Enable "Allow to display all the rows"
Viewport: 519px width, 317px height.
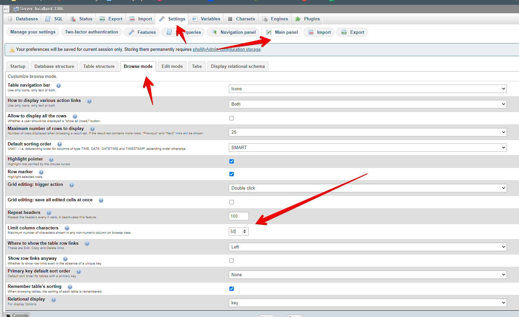(x=231, y=118)
